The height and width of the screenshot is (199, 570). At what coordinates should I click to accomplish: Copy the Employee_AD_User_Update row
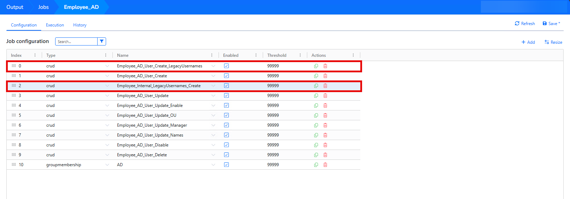pyautogui.click(x=316, y=96)
